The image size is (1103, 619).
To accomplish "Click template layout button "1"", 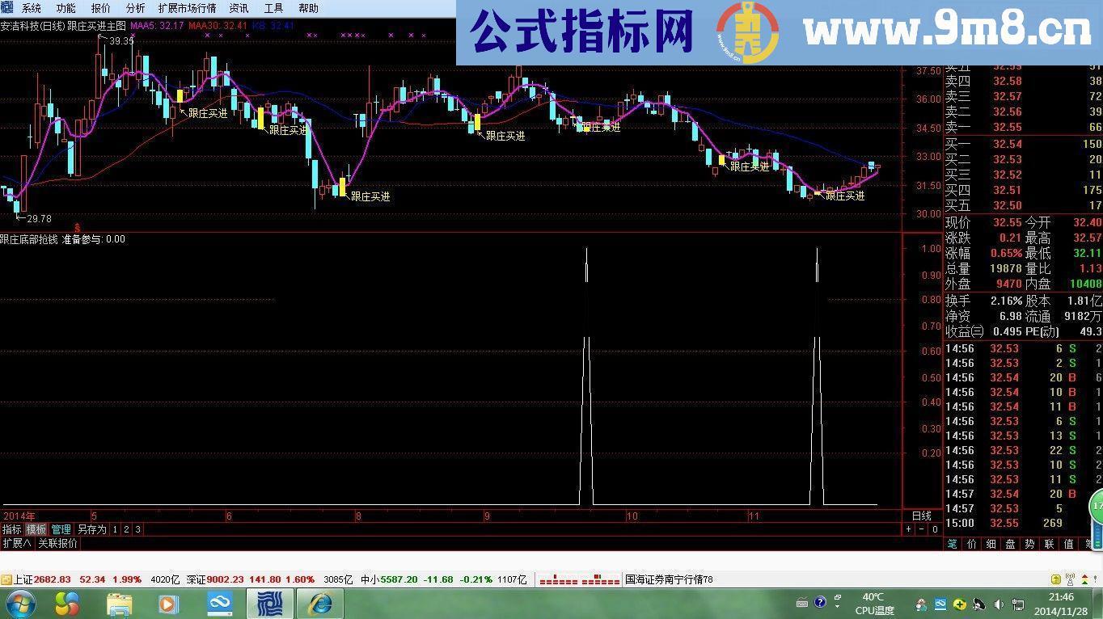I will click(x=115, y=529).
